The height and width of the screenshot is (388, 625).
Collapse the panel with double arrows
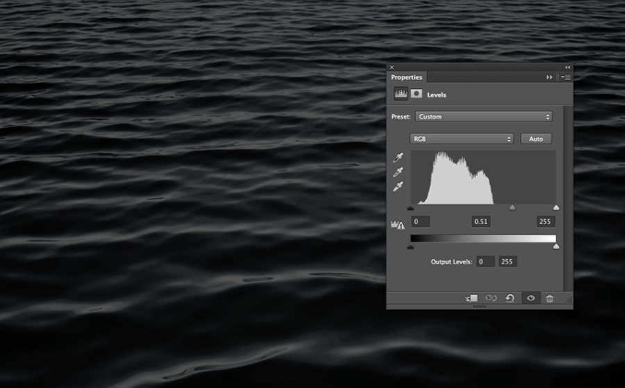pos(567,67)
